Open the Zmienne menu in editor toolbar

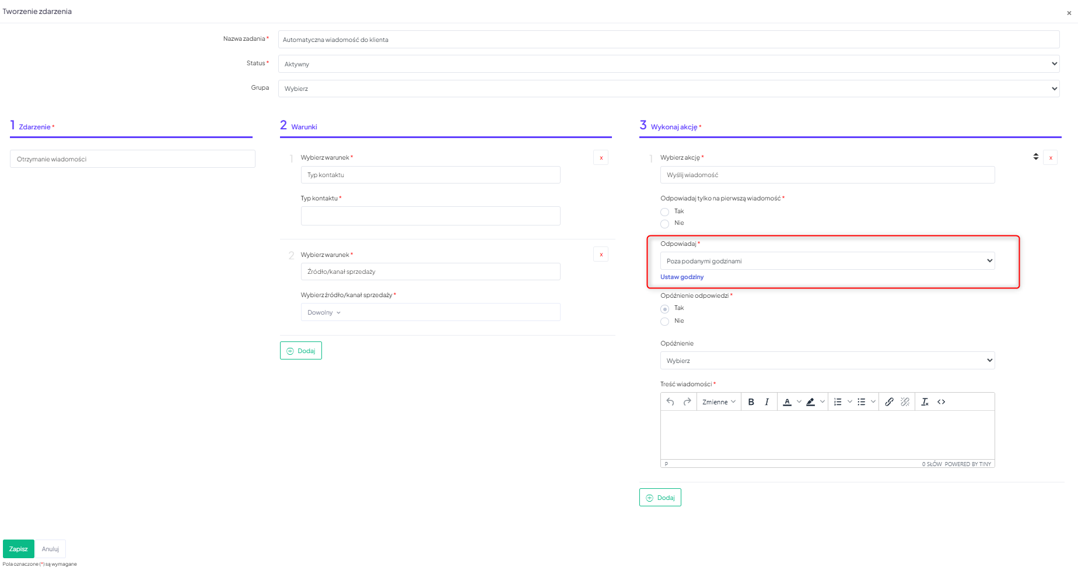point(719,402)
